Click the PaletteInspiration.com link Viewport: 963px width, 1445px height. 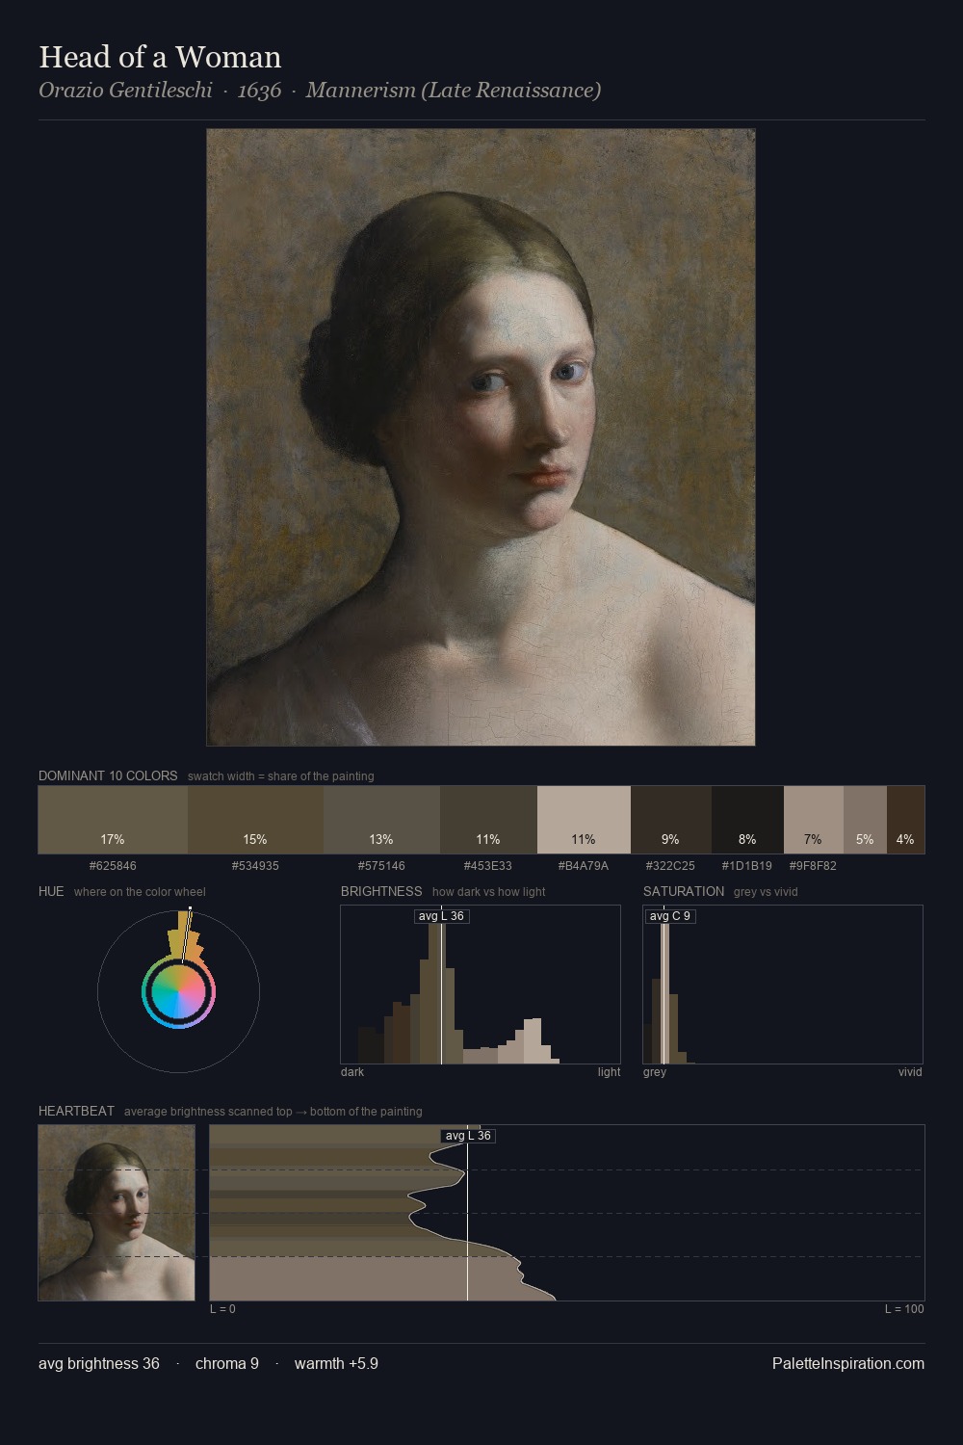tap(848, 1363)
